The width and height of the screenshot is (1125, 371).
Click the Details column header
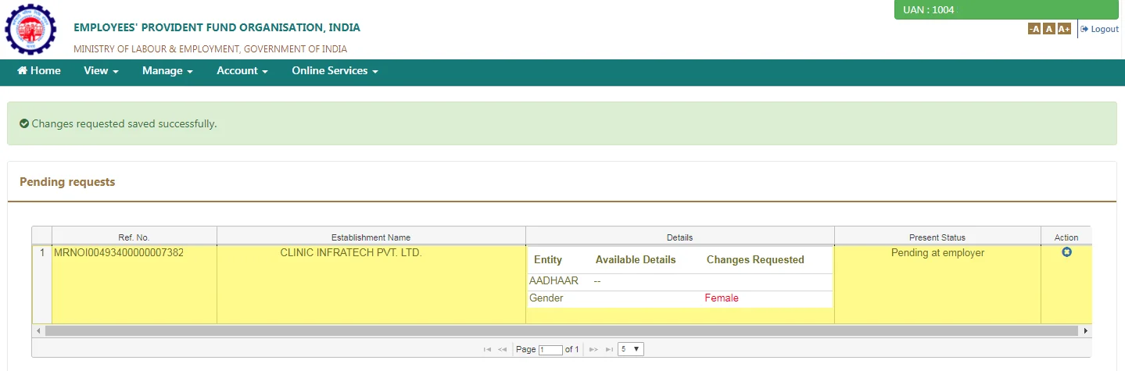click(680, 237)
